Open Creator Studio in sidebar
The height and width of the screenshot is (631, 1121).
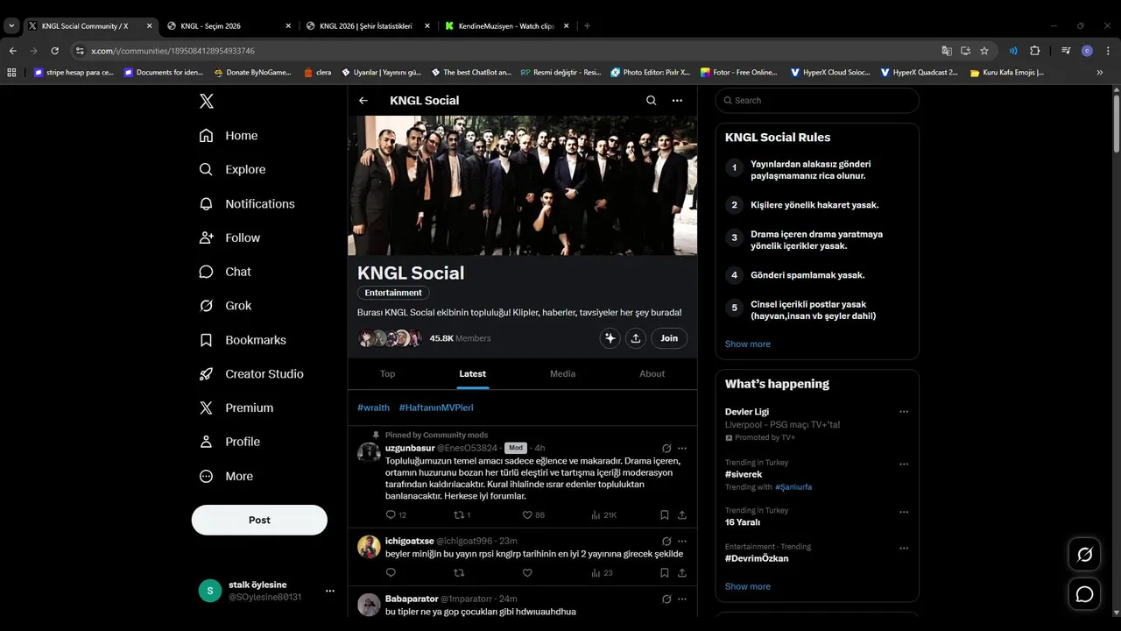pos(251,374)
